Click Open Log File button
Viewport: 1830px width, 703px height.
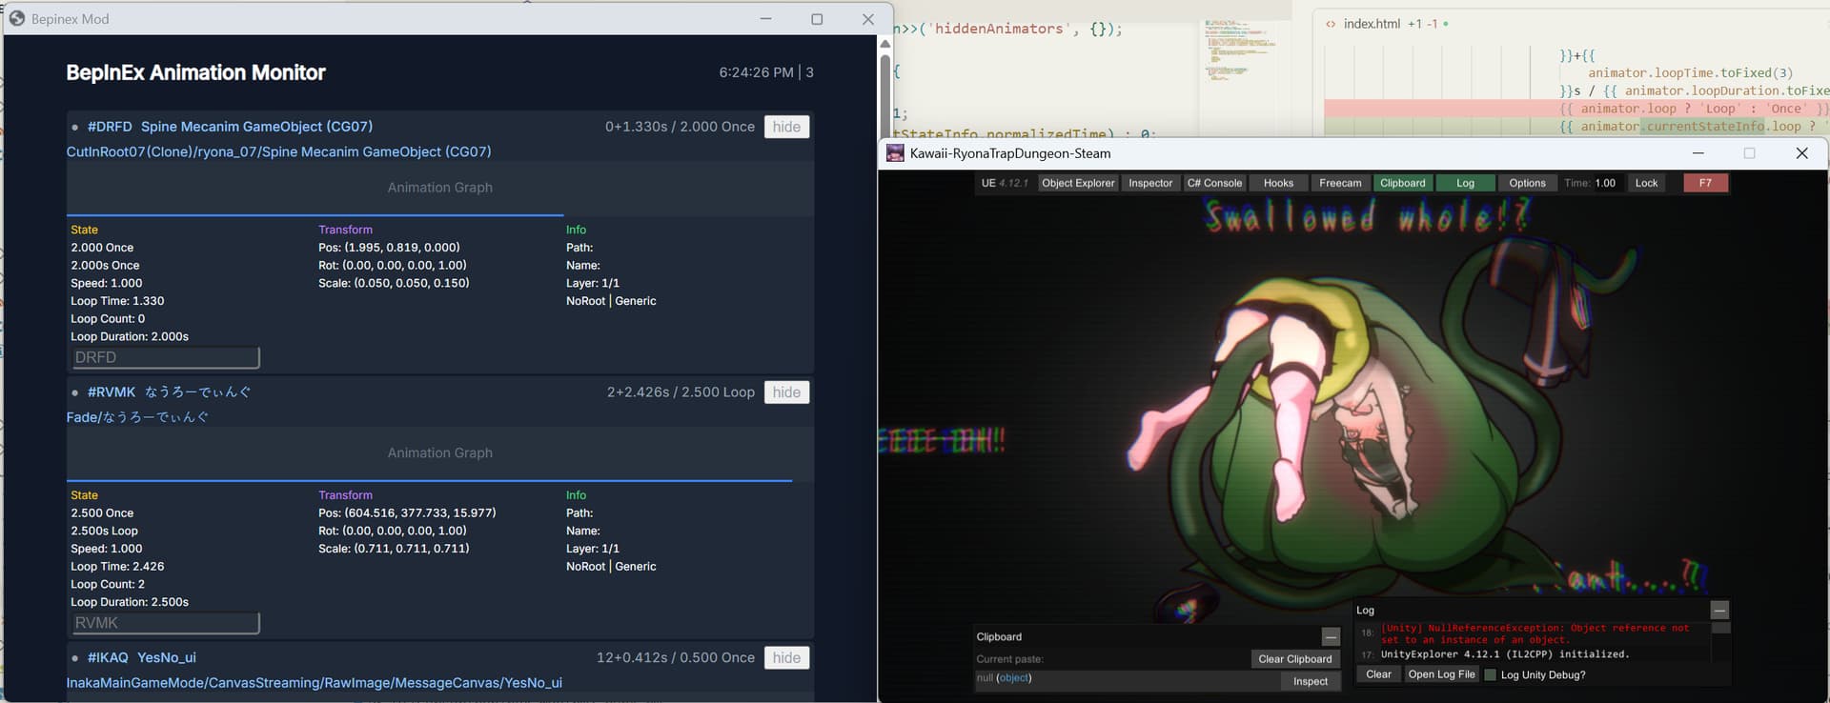pos(1441,674)
